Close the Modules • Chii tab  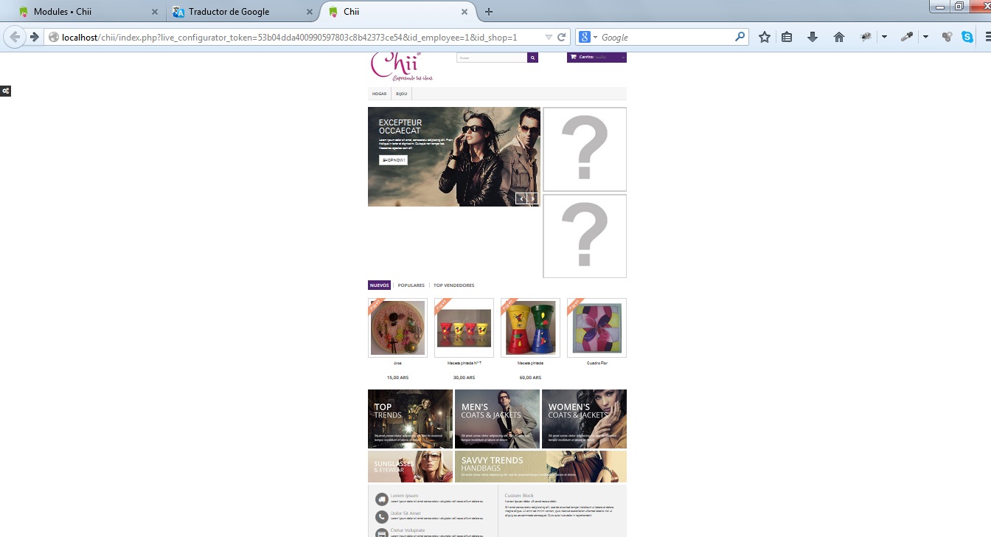point(155,12)
